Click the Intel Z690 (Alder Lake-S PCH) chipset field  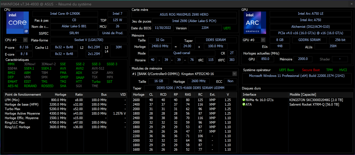pyautogui.click(x=194, y=21)
